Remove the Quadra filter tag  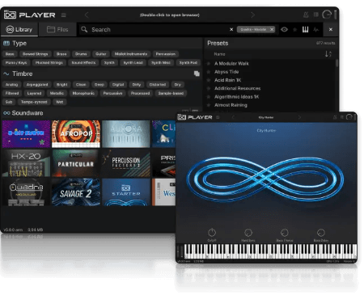tap(272, 29)
